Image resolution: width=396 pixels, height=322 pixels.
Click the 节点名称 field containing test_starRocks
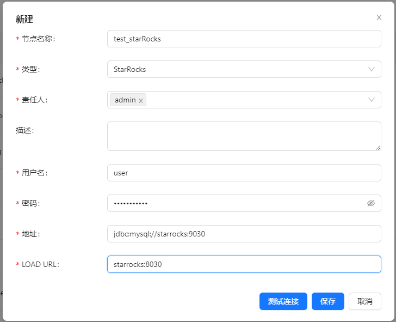(244, 39)
